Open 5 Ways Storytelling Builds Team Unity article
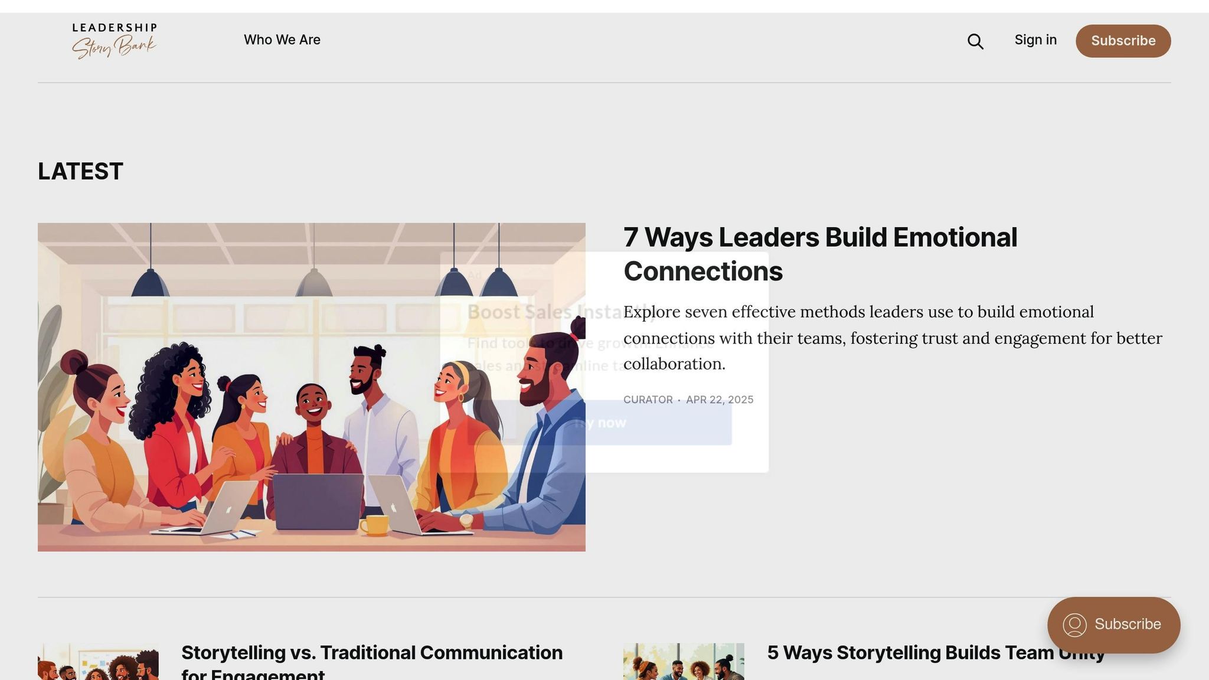Viewport: 1209px width, 680px height. pos(936,653)
